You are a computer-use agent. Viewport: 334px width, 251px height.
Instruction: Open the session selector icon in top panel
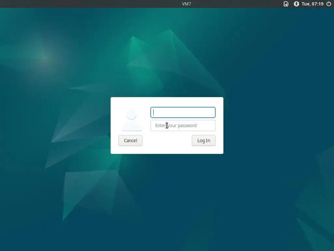tap(286, 4)
